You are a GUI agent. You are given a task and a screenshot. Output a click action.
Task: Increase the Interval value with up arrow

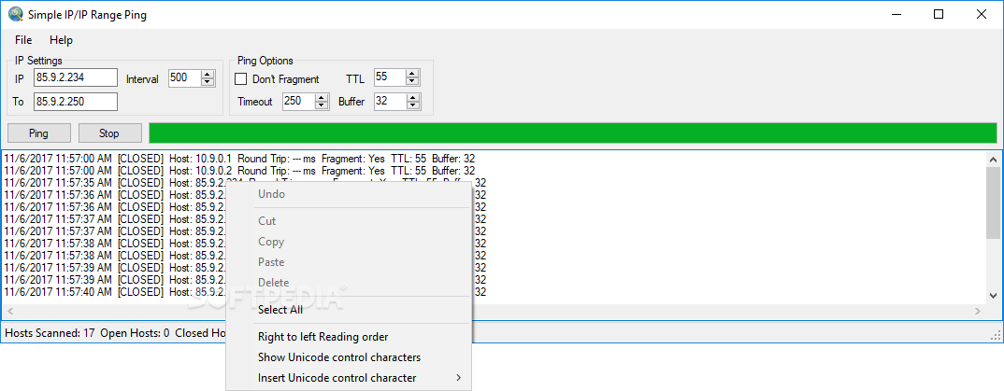(x=208, y=74)
